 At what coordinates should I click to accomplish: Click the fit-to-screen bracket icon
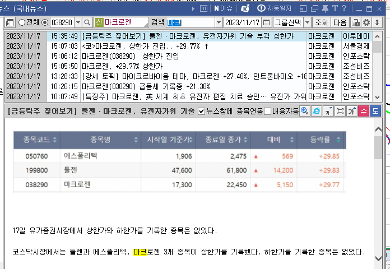[340, 111]
